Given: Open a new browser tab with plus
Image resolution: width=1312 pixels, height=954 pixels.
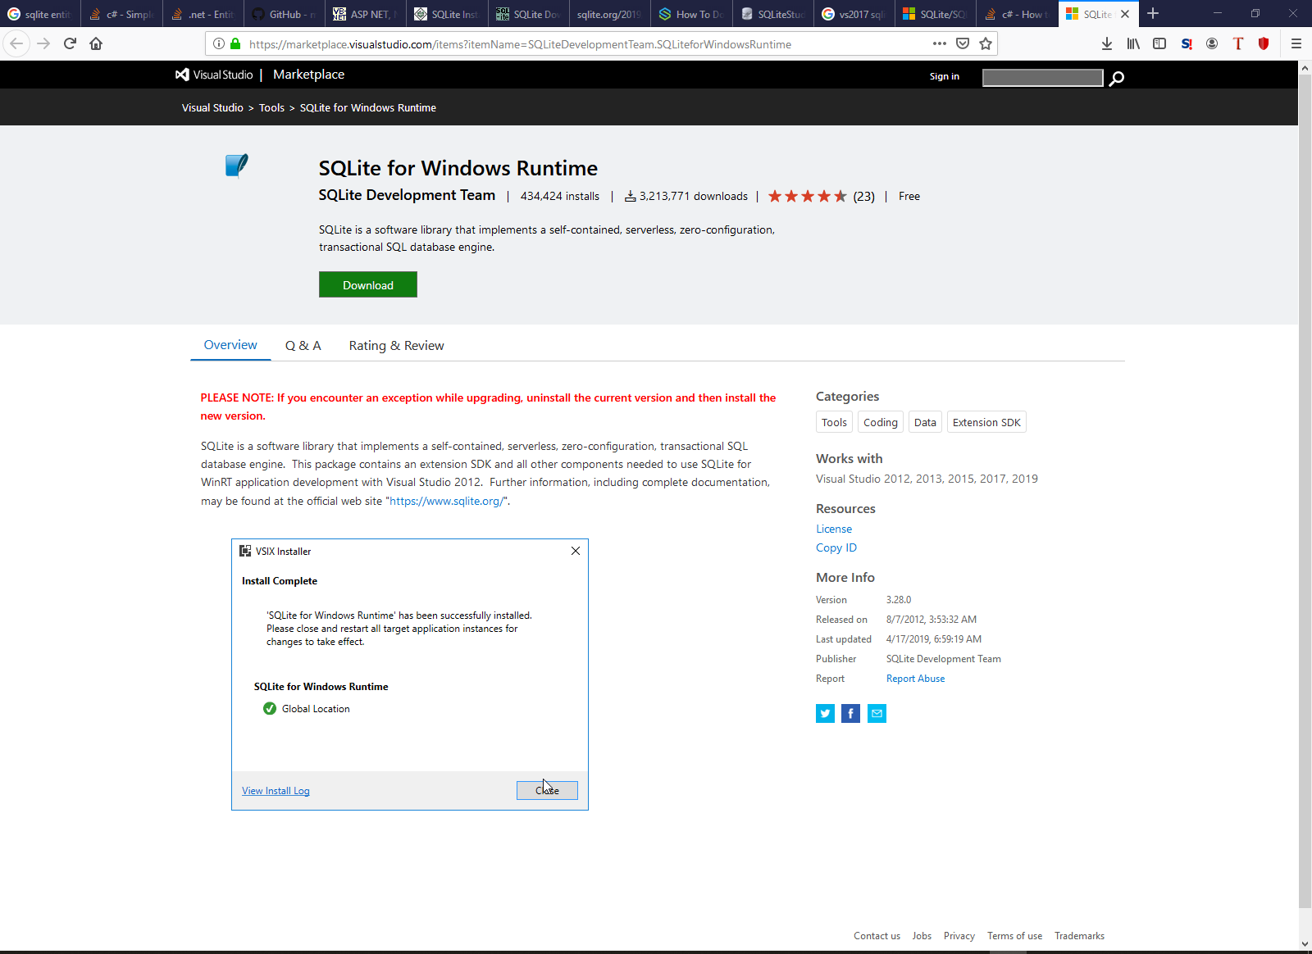Looking at the screenshot, I should point(1153,13).
